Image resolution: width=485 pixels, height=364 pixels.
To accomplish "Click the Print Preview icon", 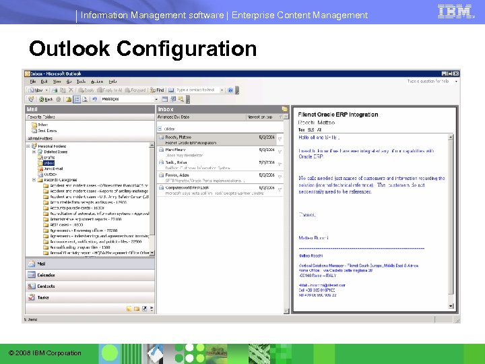I will click(84, 99).
